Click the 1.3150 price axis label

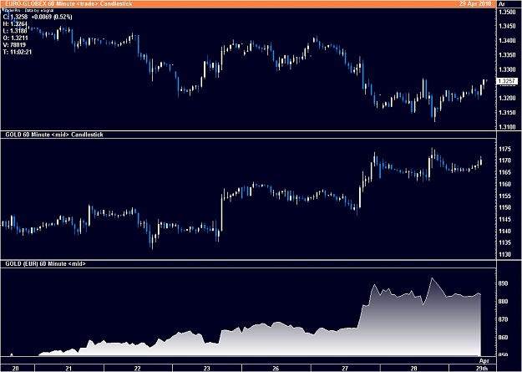(507, 113)
